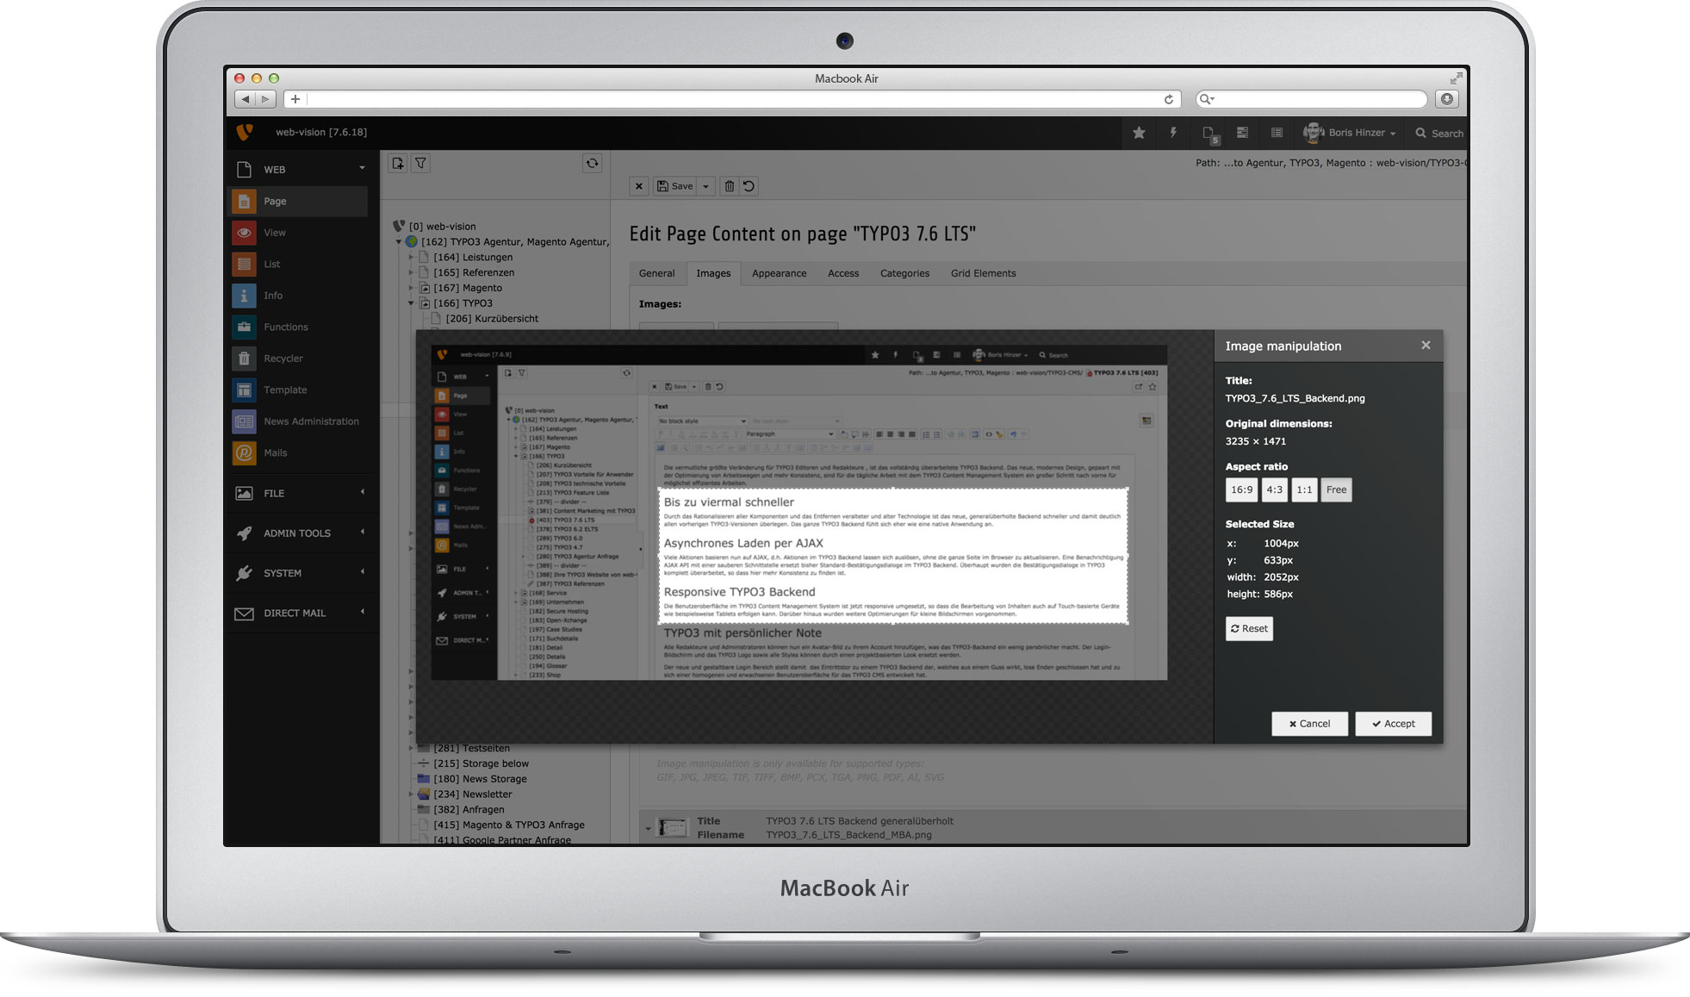Viewport: 1690px width, 997px height.
Task: Select the Images tab
Action: [x=712, y=273]
